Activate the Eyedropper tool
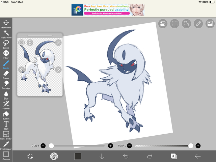 click(6, 145)
